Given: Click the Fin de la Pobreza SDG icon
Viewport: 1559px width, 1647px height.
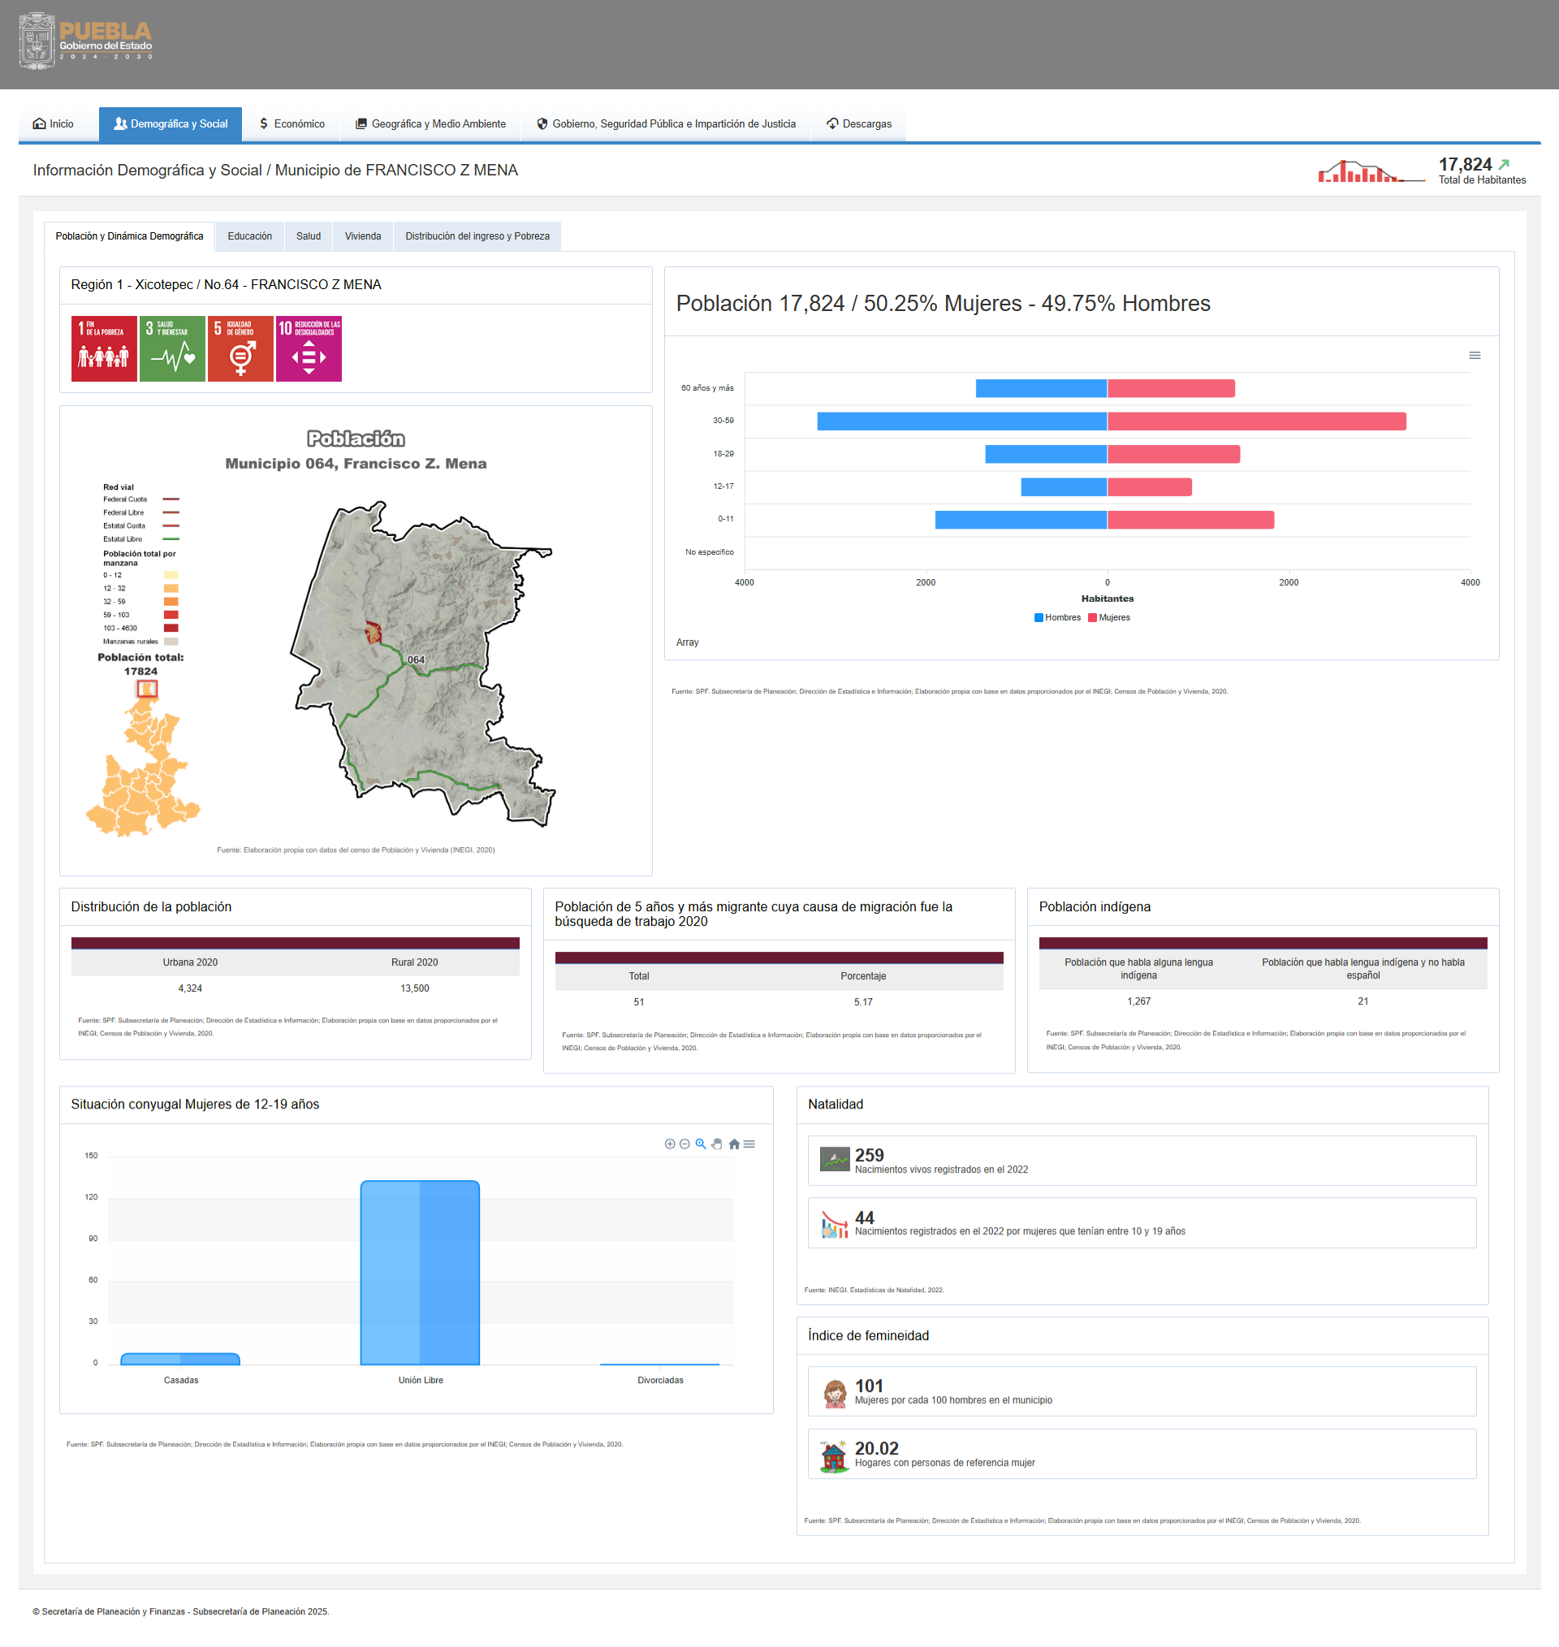Looking at the screenshot, I should click(x=104, y=349).
